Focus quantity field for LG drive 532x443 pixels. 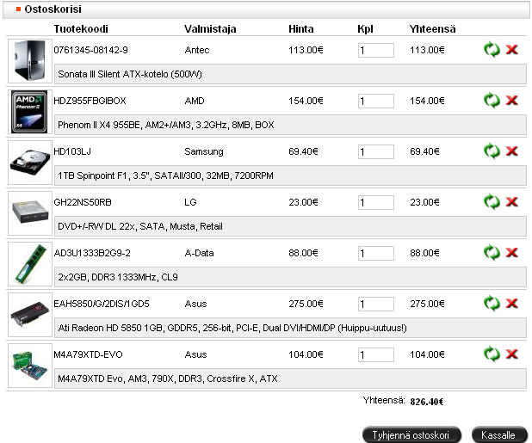pyautogui.click(x=376, y=203)
